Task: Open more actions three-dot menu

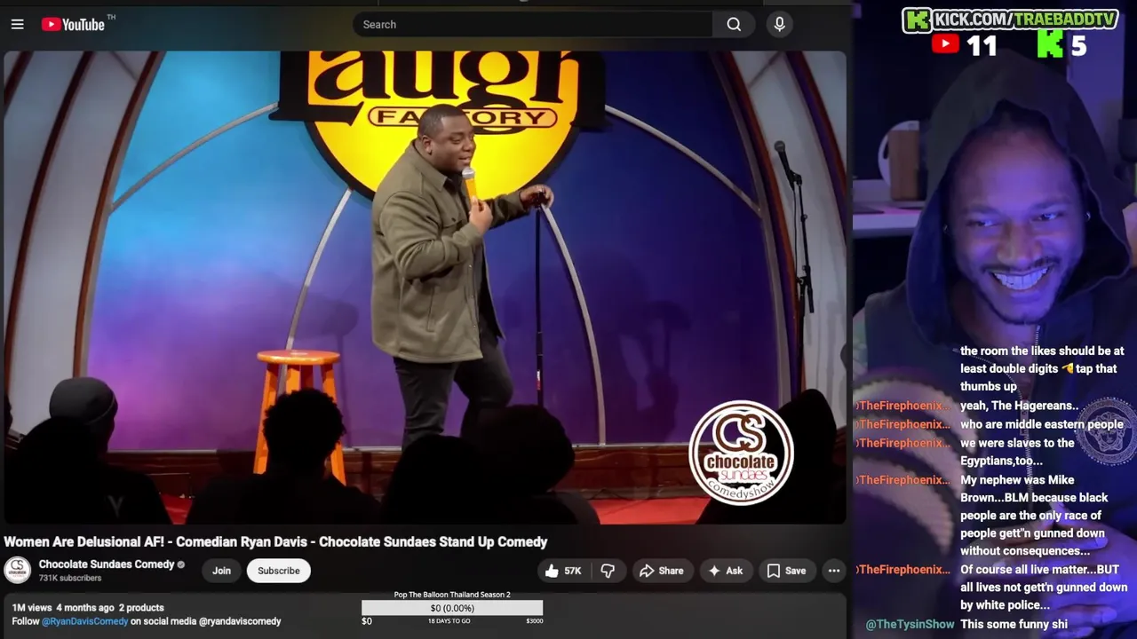Action: pyautogui.click(x=834, y=571)
